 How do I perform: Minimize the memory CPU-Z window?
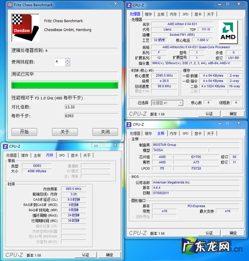click(x=96, y=145)
